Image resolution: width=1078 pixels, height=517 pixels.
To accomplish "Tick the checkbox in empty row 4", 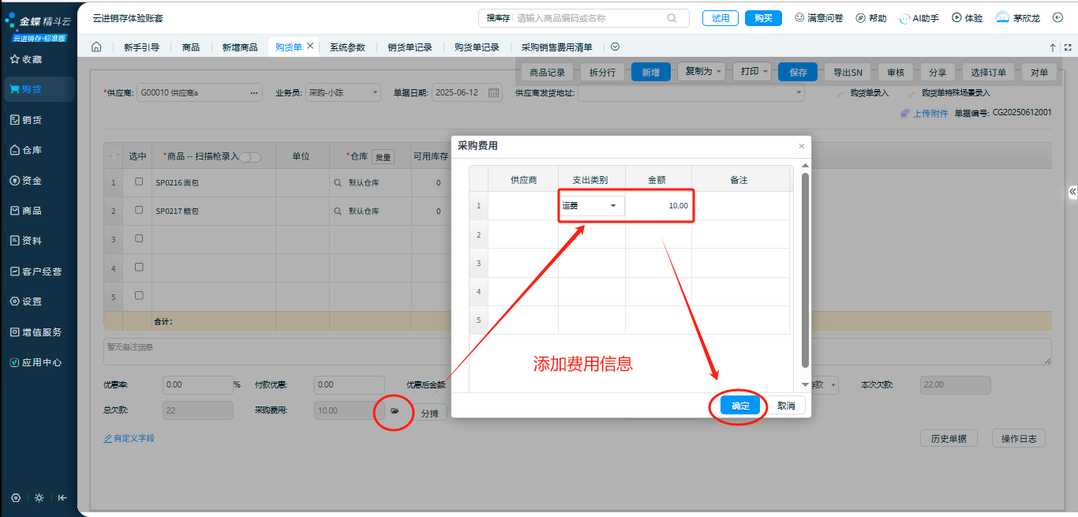I will 139,267.
